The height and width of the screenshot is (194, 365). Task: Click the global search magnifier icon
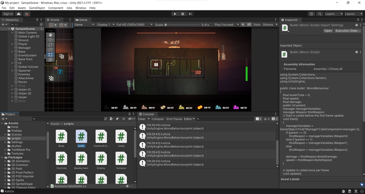coord(320,14)
